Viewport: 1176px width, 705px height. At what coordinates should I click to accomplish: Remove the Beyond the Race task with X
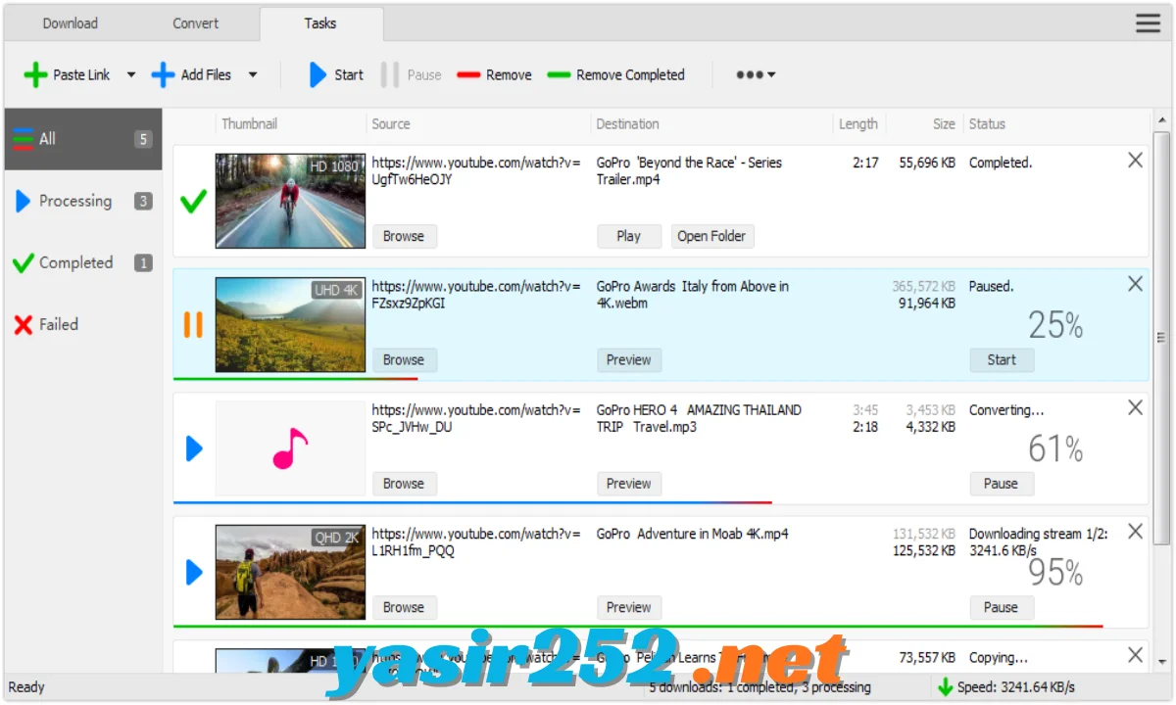(x=1135, y=160)
